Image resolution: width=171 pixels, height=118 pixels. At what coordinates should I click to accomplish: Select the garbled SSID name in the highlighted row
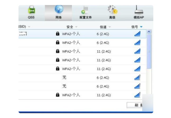(x=23, y=34)
